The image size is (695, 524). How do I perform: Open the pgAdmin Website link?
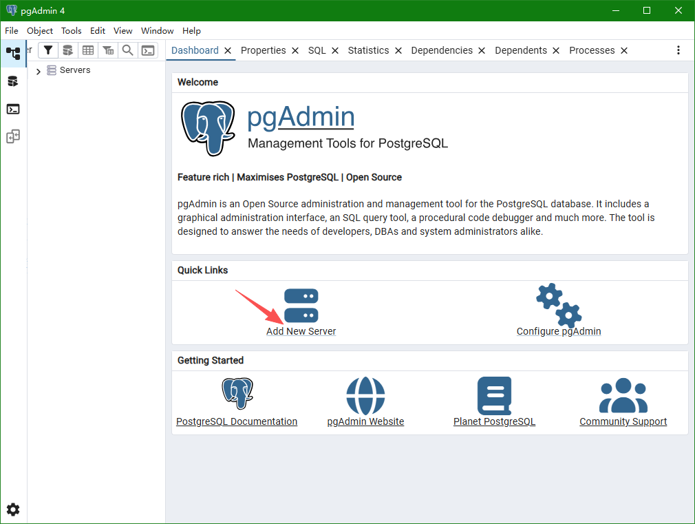(x=365, y=421)
